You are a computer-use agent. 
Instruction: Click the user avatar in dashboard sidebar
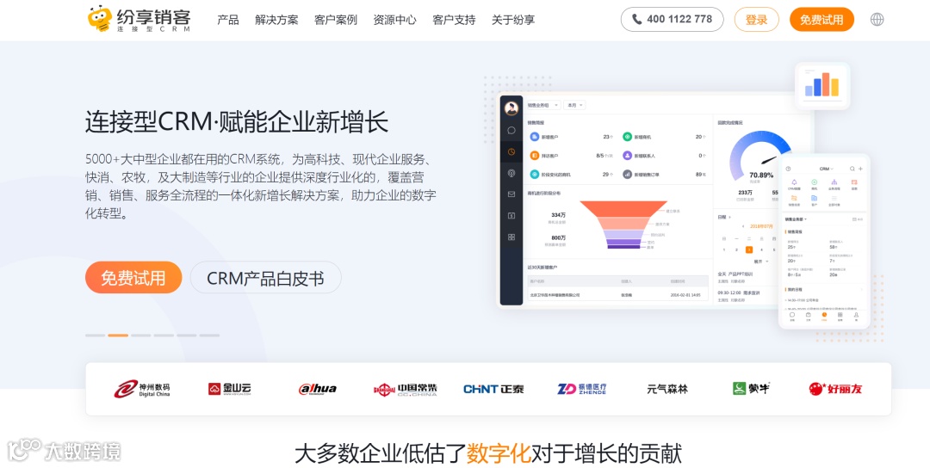[512, 108]
